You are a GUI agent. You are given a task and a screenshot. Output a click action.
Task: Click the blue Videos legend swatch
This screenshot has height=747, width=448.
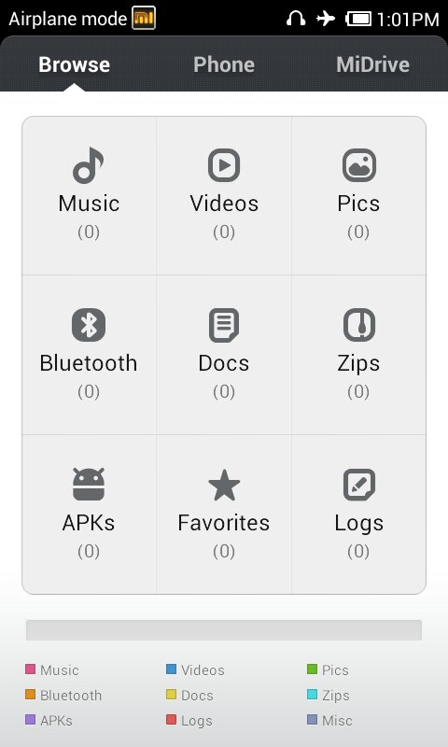(172, 669)
